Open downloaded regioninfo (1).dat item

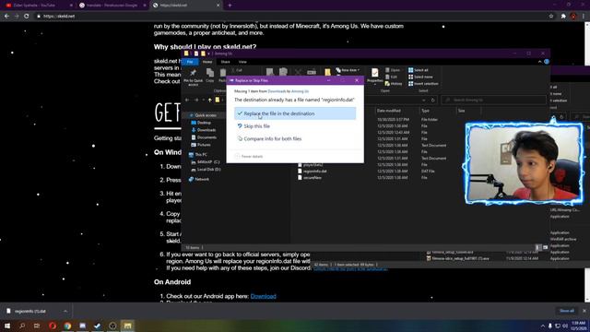30,312
